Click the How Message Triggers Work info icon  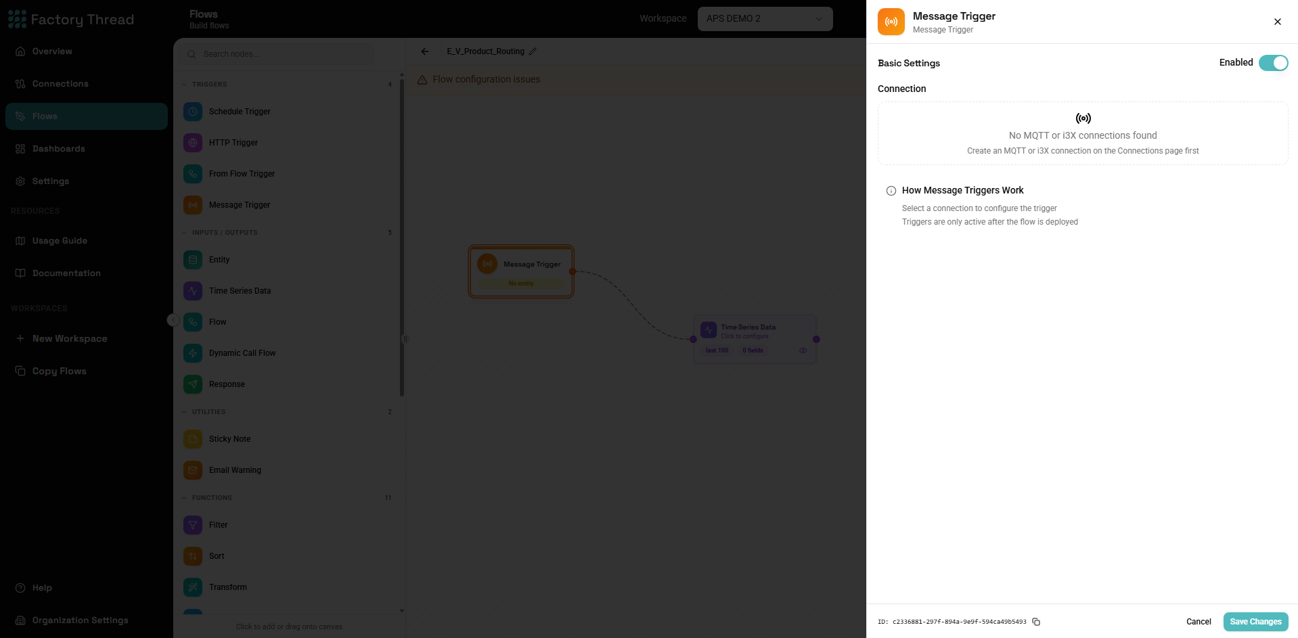pos(891,191)
